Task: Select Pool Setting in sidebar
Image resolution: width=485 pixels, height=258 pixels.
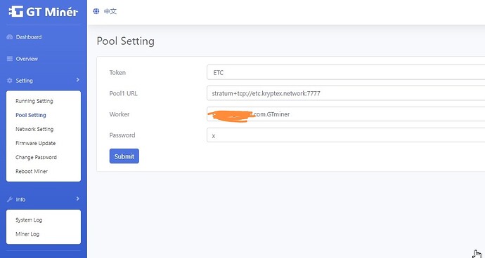Action: pyautogui.click(x=31, y=115)
